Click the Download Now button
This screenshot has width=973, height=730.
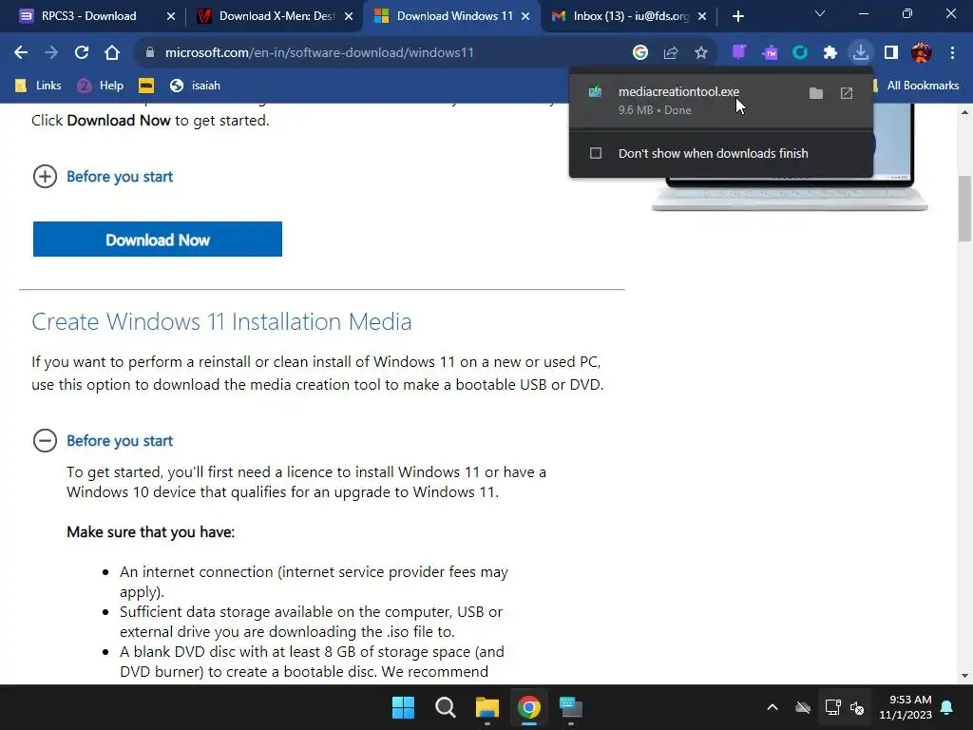pos(158,239)
